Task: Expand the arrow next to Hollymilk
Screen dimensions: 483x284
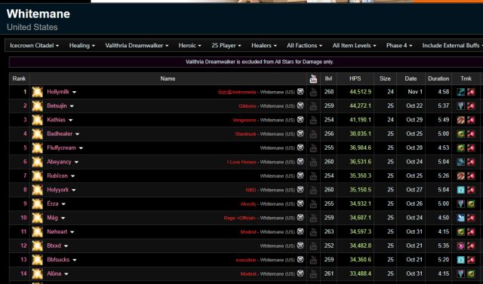Action: (74, 92)
